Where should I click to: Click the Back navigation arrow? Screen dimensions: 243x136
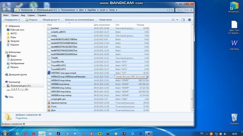[4, 10]
